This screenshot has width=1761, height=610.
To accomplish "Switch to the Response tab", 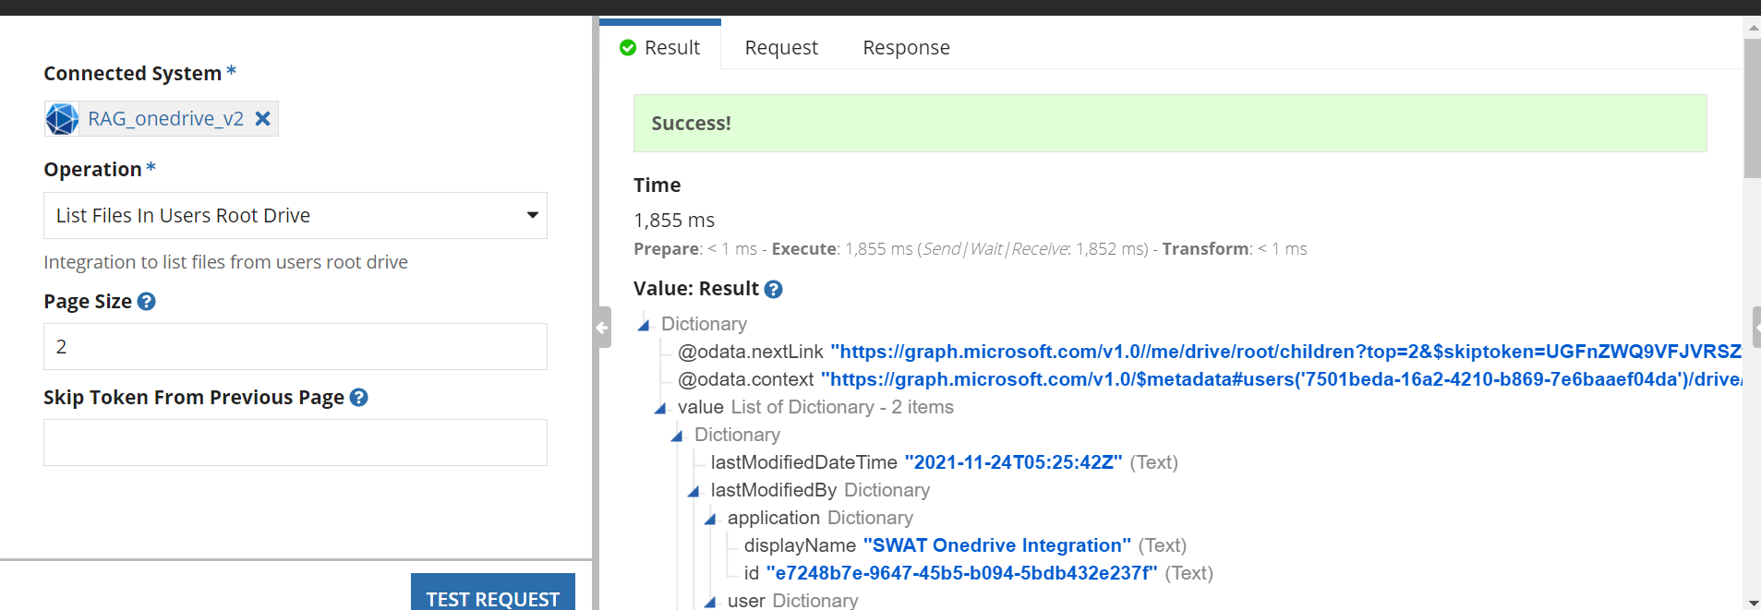I will click(906, 48).
